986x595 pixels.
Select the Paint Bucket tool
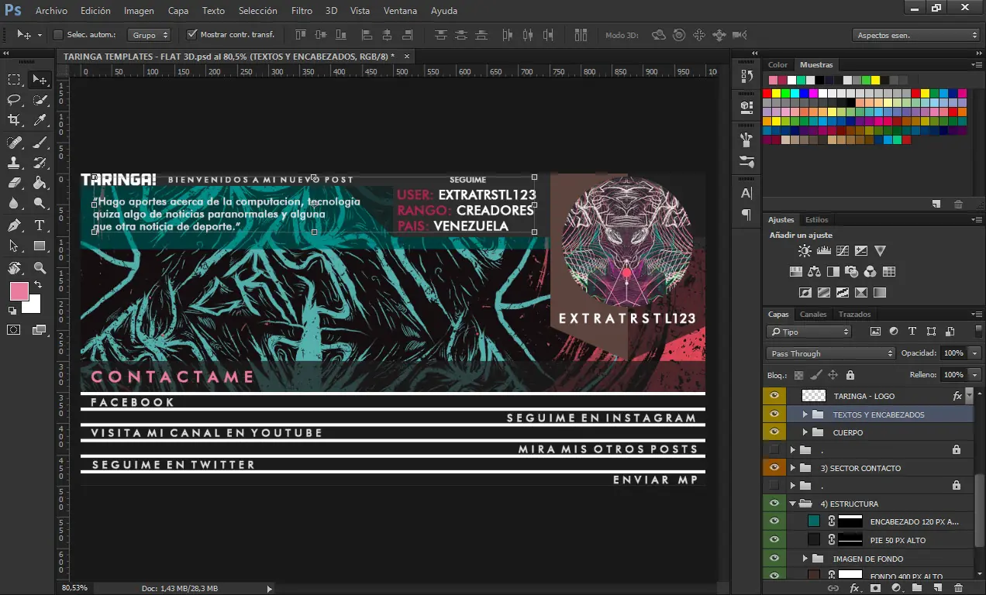pos(40,183)
